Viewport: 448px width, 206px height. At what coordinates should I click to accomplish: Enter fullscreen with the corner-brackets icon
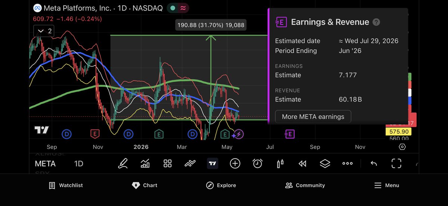click(x=396, y=164)
